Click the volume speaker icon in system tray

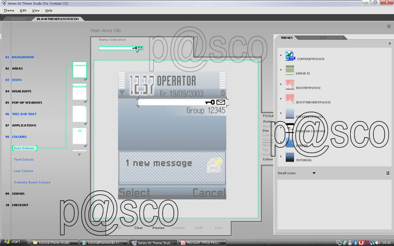[377, 243]
